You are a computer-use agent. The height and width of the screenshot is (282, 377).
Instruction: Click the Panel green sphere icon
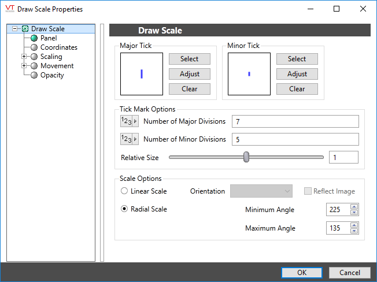tap(34, 38)
